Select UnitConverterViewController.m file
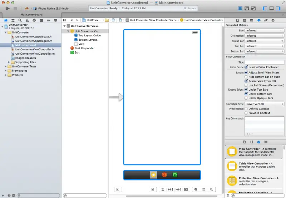286x198 pixels. [x=35, y=54]
